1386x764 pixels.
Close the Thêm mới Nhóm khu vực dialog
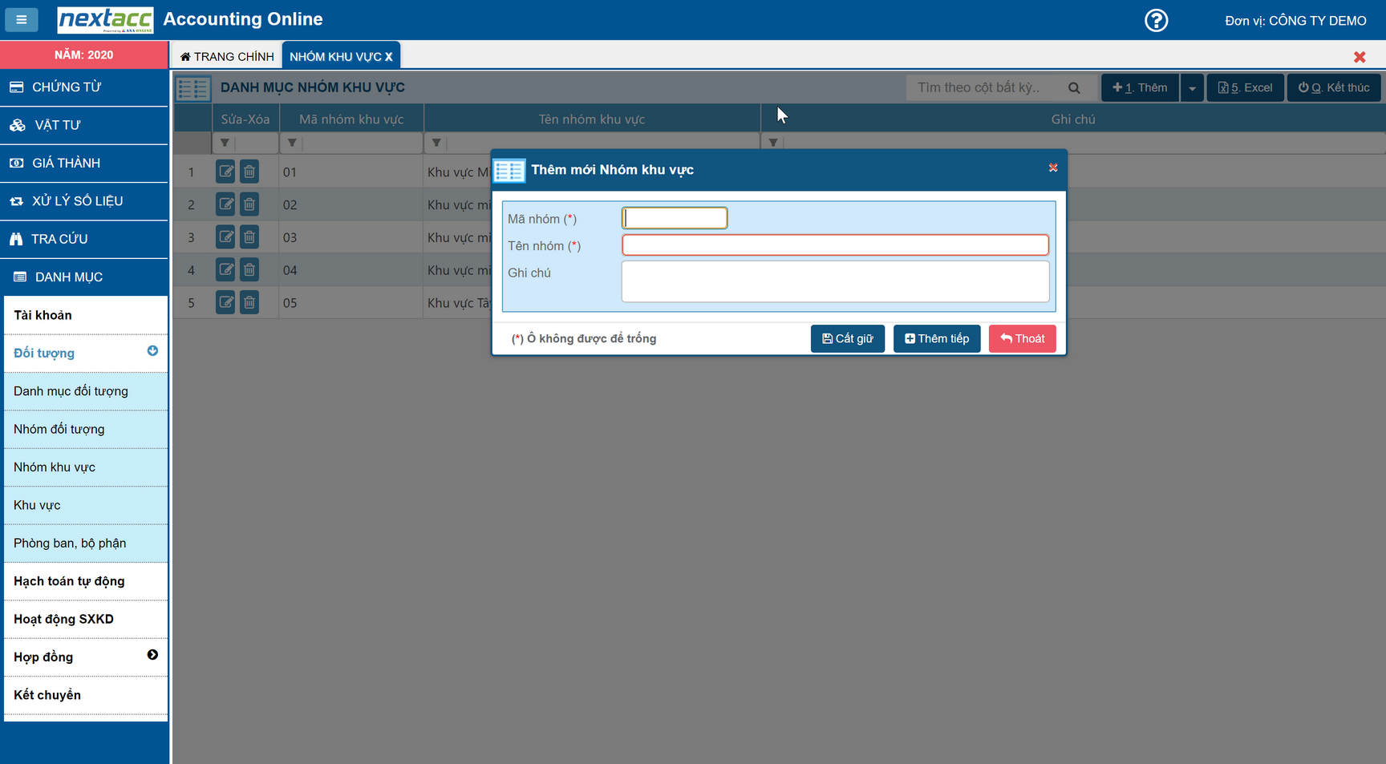tap(1053, 168)
